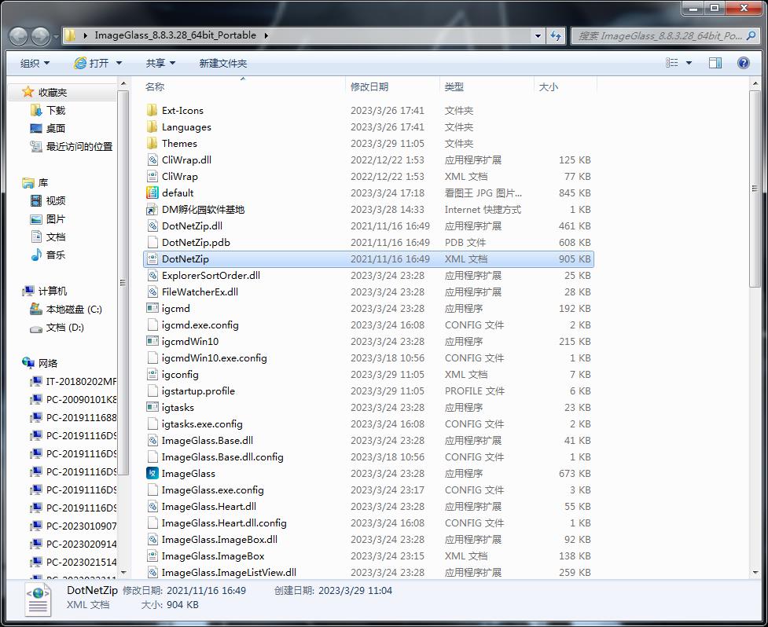The image size is (768, 627).
Task: Click the refresh icon beside address bar
Action: [556, 35]
